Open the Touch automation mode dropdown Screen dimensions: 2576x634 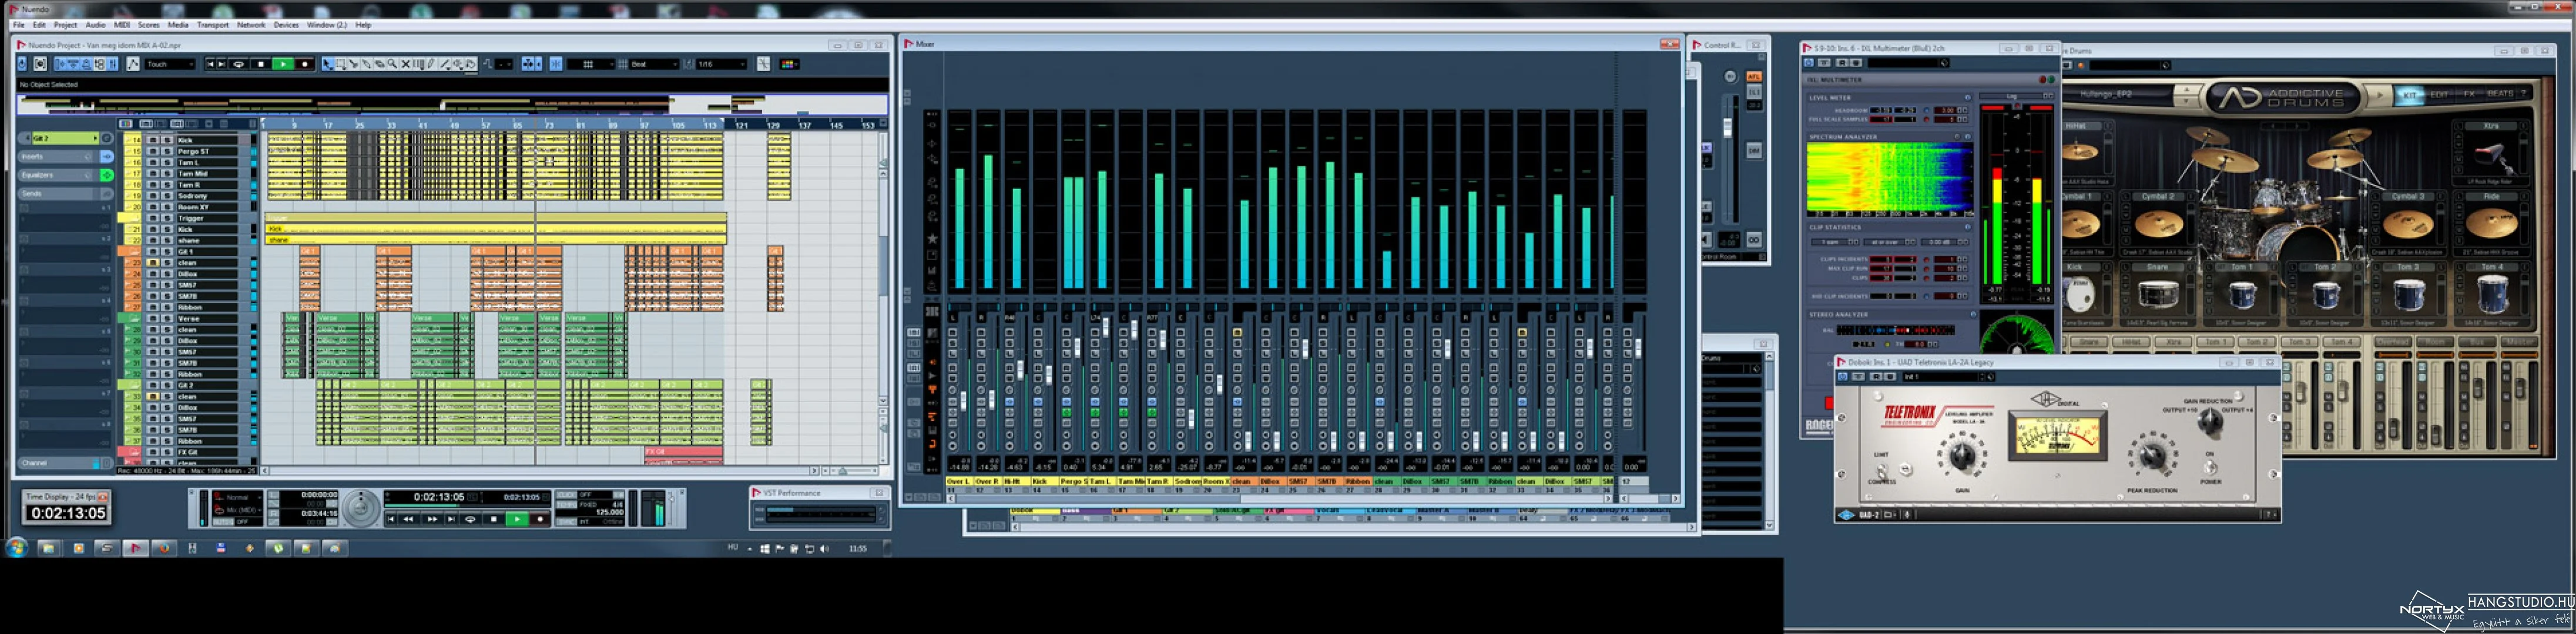pos(171,64)
